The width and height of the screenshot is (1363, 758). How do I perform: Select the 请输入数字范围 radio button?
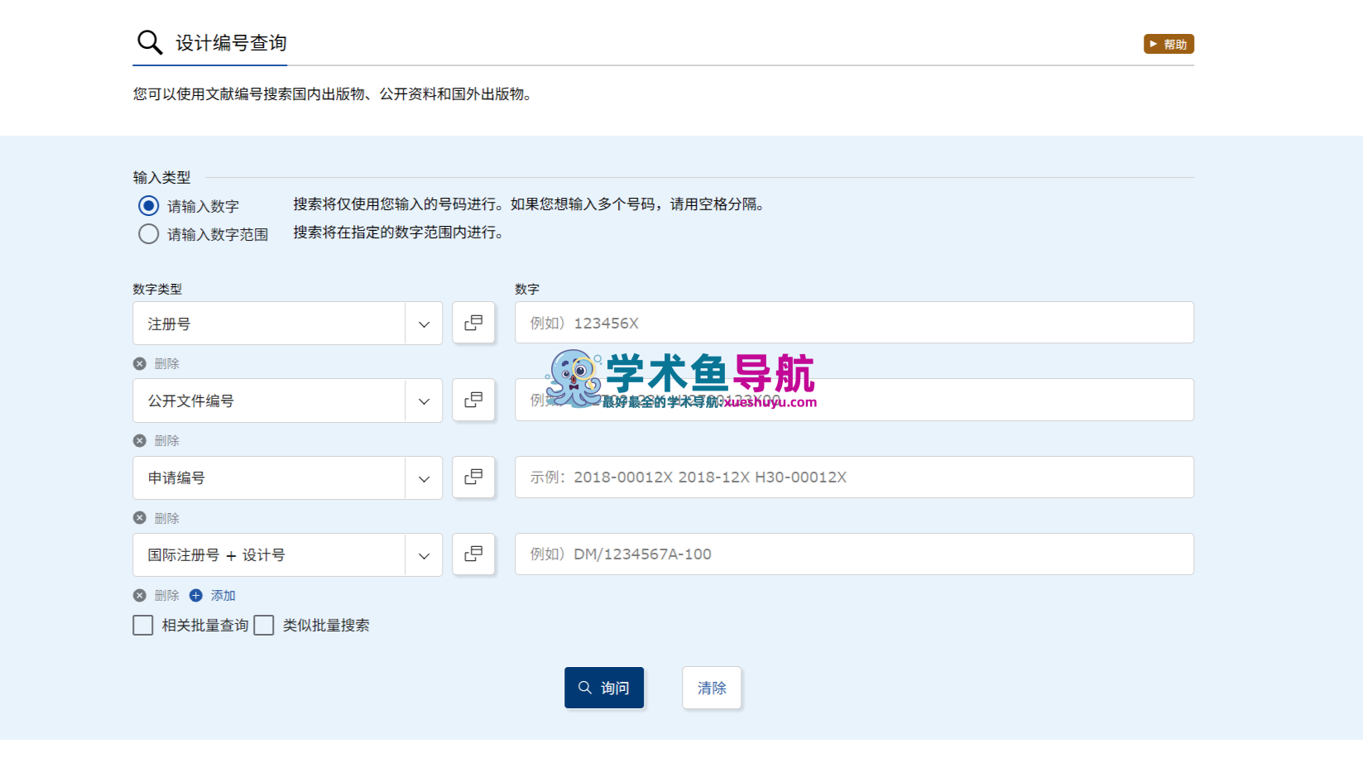[149, 234]
